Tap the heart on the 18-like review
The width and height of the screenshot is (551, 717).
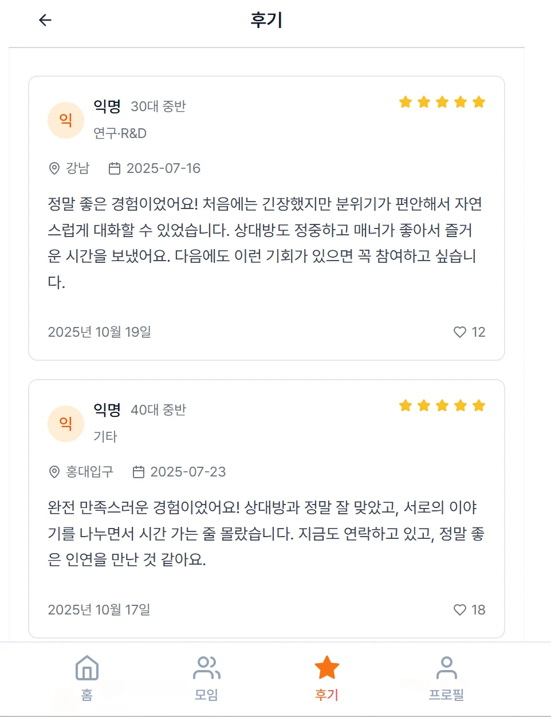460,610
